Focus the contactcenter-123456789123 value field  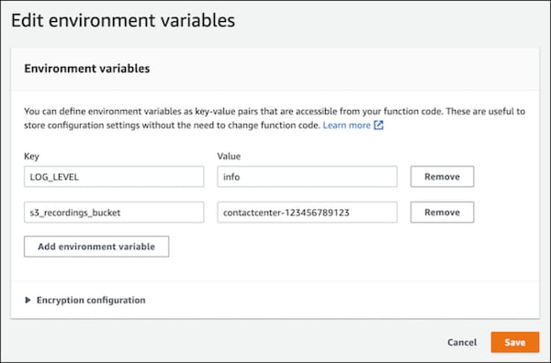coord(307,212)
